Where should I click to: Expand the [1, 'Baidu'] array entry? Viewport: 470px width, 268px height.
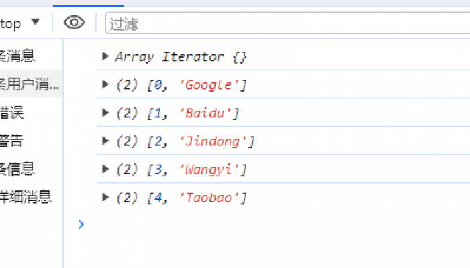point(105,113)
